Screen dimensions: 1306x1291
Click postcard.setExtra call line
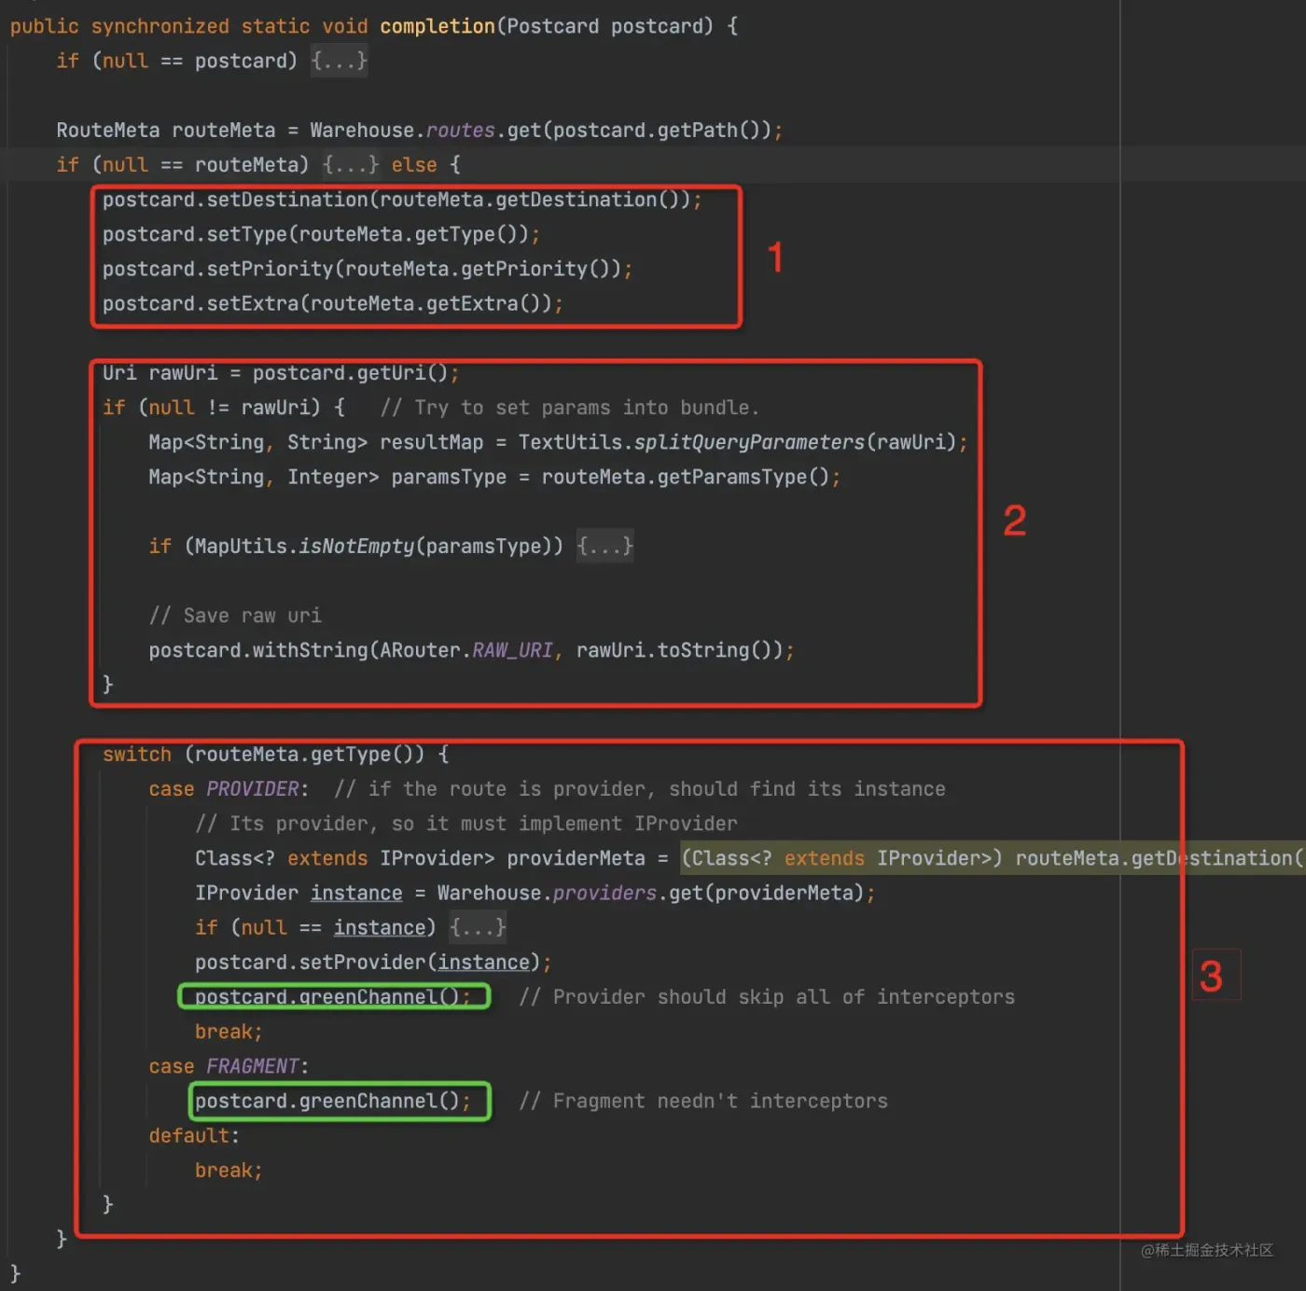(x=333, y=303)
